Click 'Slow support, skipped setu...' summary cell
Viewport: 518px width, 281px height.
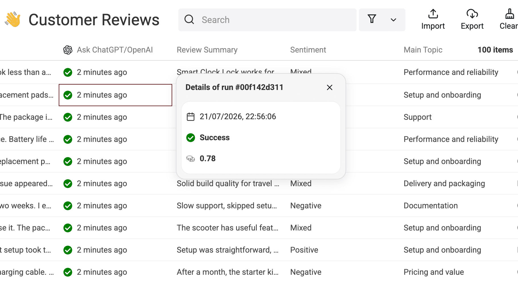point(227,206)
